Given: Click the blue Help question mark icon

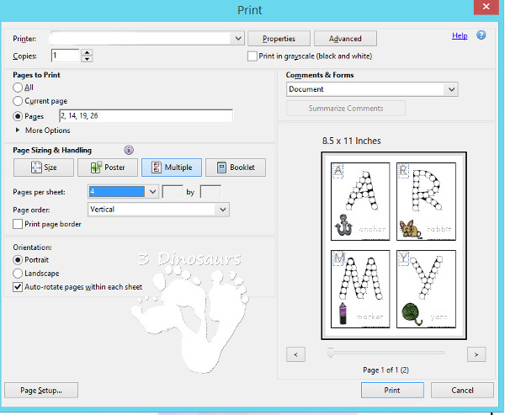Looking at the screenshot, I should point(481,35).
